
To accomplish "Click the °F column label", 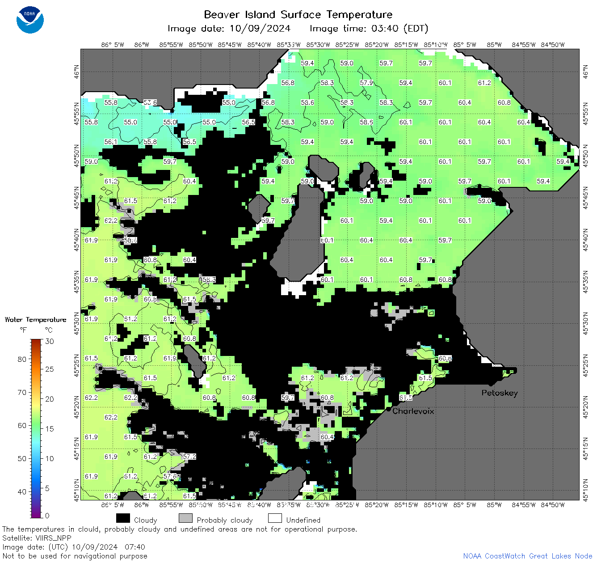I will [24, 330].
